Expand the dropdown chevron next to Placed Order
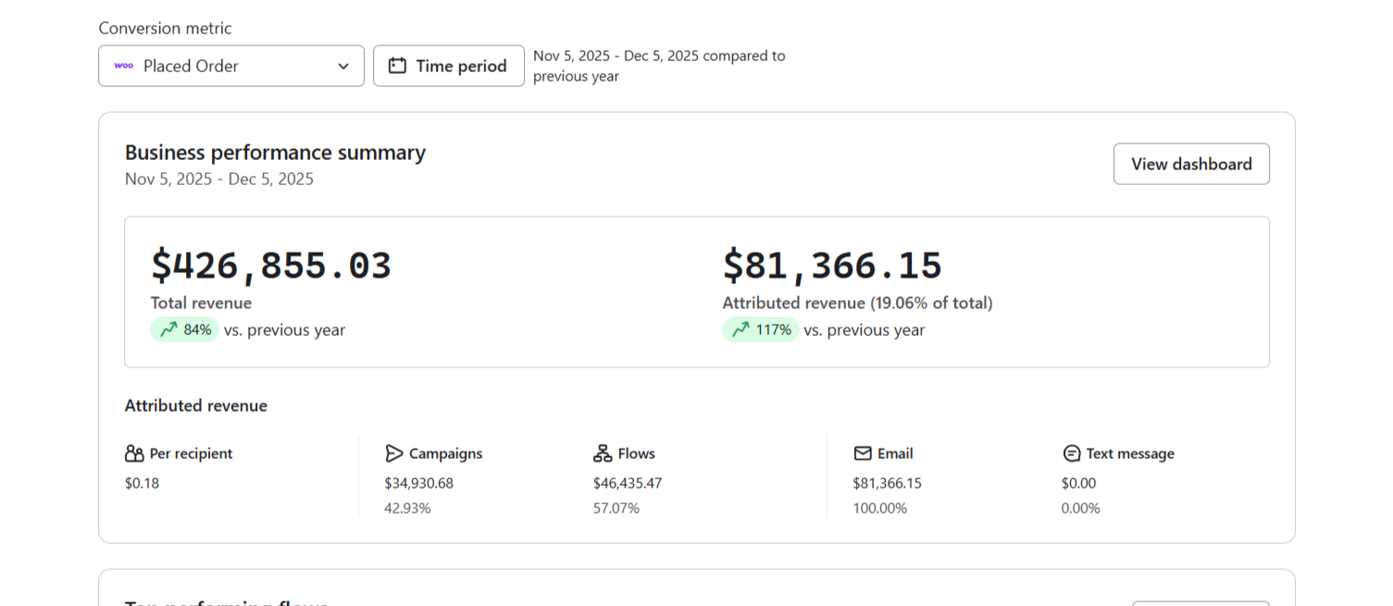The width and height of the screenshot is (1393, 606). pyautogui.click(x=343, y=67)
